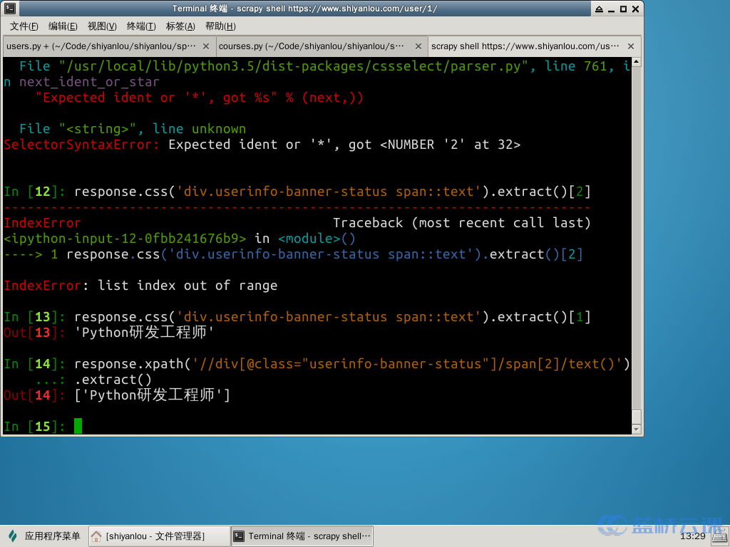The height and width of the screenshot is (547, 730).
Task: Click the Terminal window title bar text
Action: coord(304,9)
